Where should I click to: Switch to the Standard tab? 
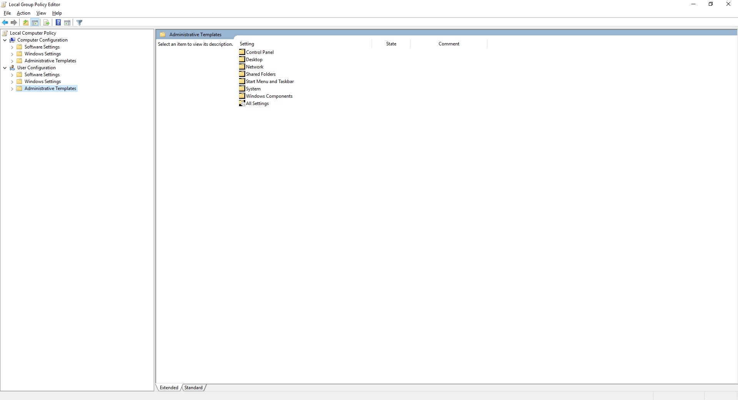193,388
